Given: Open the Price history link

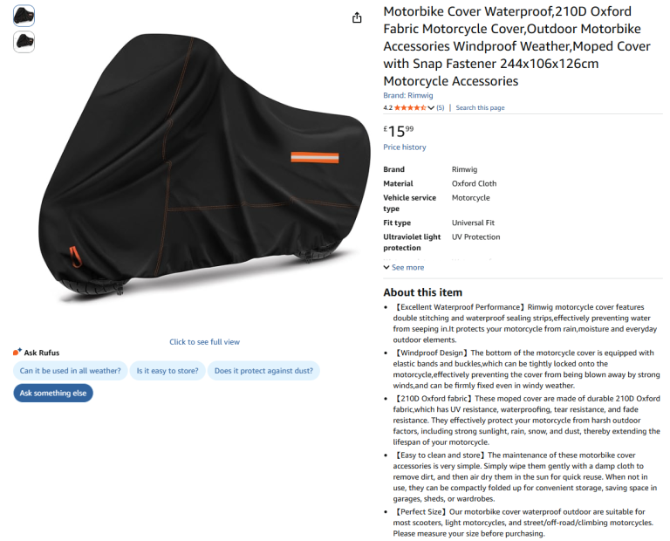Looking at the screenshot, I should [x=405, y=147].
